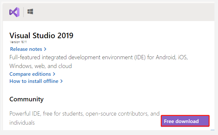
Task: Click the Community heading
Action: tap(27, 99)
